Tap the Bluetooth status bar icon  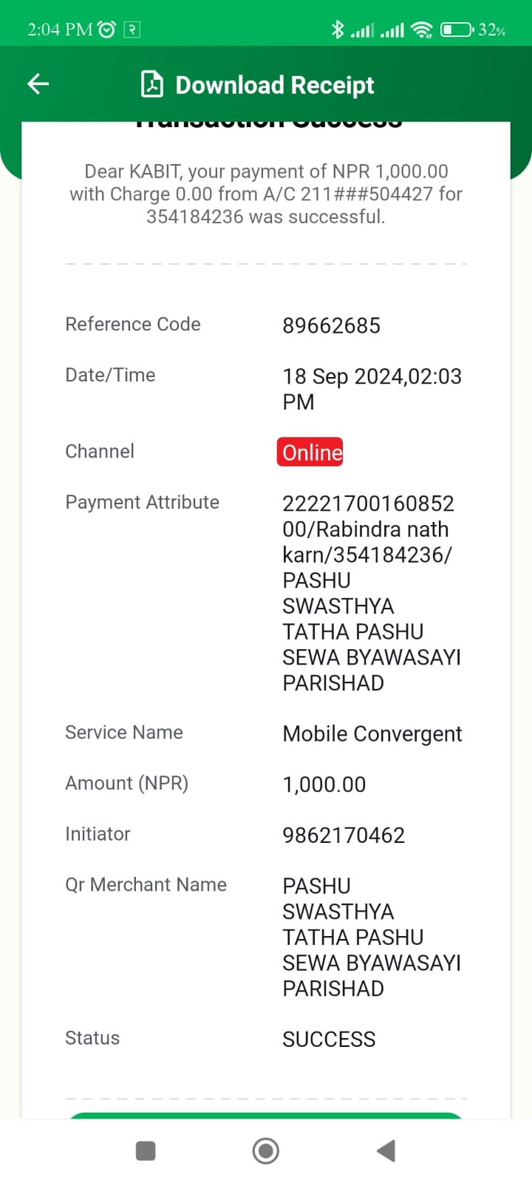pos(338,30)
